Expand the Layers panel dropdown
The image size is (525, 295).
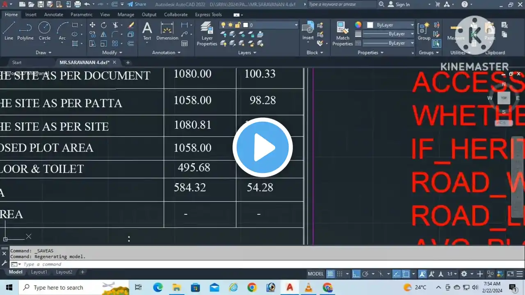click(x=247, y=52)
